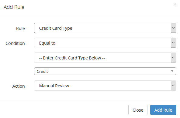Screen dimensions: 180x118
Task: Expand the Manual Review action selector
Action: (x=105, y=86)
